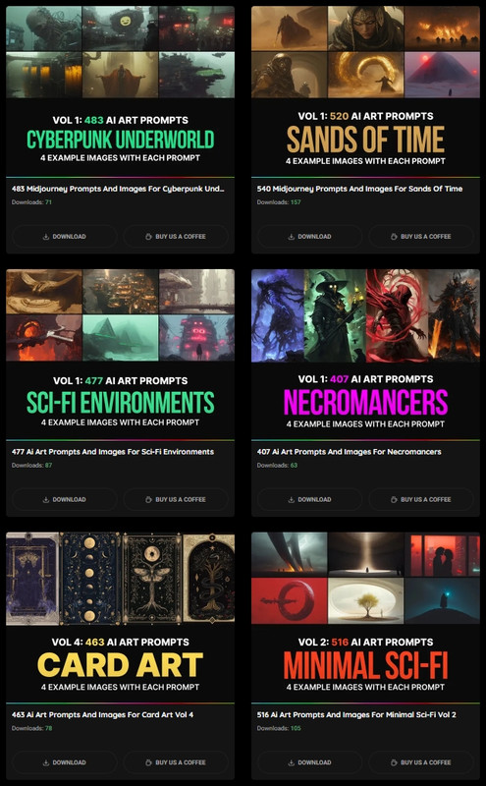Image resolution: width=486 pixels, height=786 pixels.
Task: Click the 'Downloads: 105' count text
Action: (279, 729)
